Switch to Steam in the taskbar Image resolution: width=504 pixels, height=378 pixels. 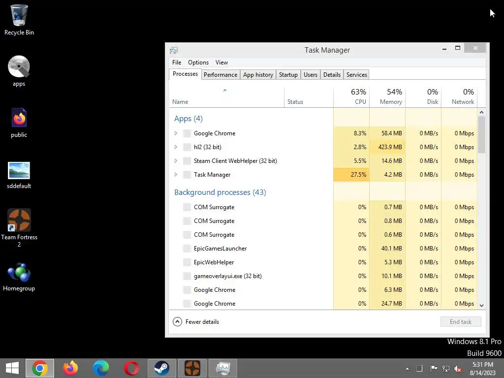point(161,368)
